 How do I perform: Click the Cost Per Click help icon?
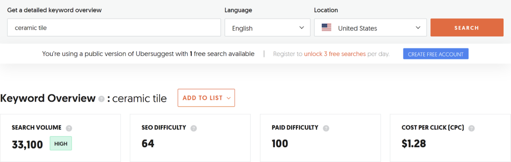(471, 128)
